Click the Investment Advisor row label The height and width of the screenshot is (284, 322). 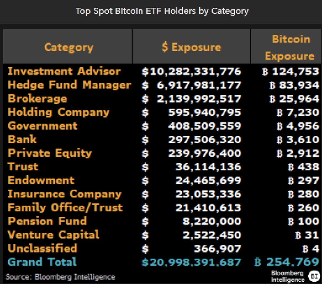pos(64,71)
